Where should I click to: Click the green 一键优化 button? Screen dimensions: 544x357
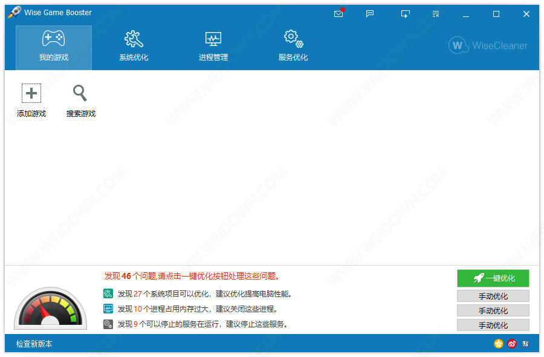(x=493, y=278)
